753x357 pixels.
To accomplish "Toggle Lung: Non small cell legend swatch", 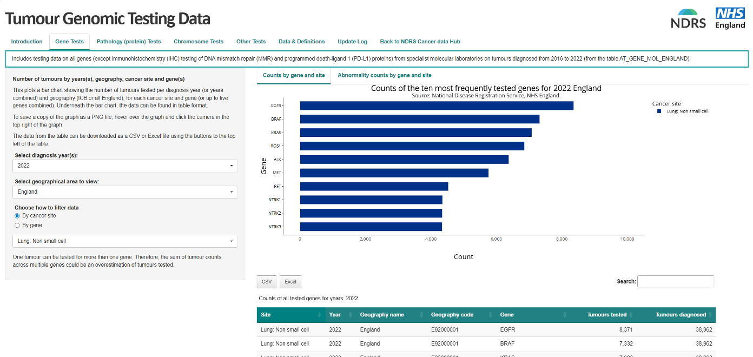I will pyautogui.click(x=659, y=111).
